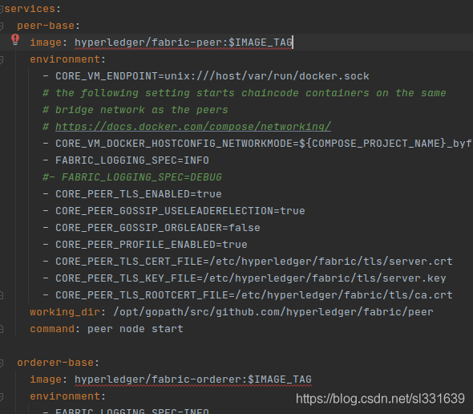473x414 pixels.
Task: Click the CORE_VM_ENDPOINT line text
Action: click(x=212, y=76)
